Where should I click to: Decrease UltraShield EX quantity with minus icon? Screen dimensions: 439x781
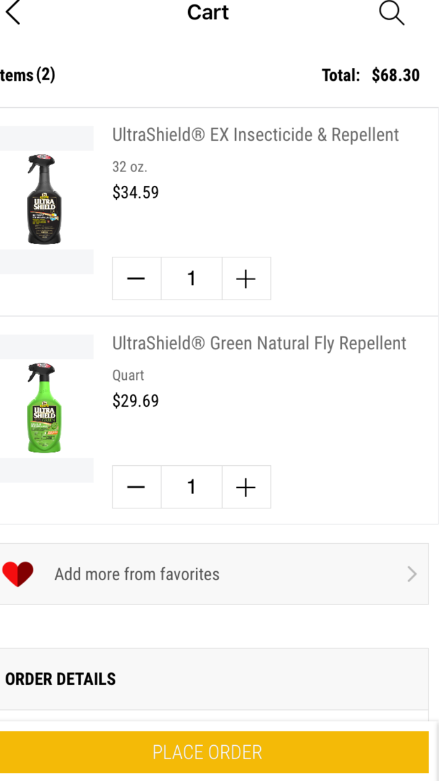click(x=137, y=278)
